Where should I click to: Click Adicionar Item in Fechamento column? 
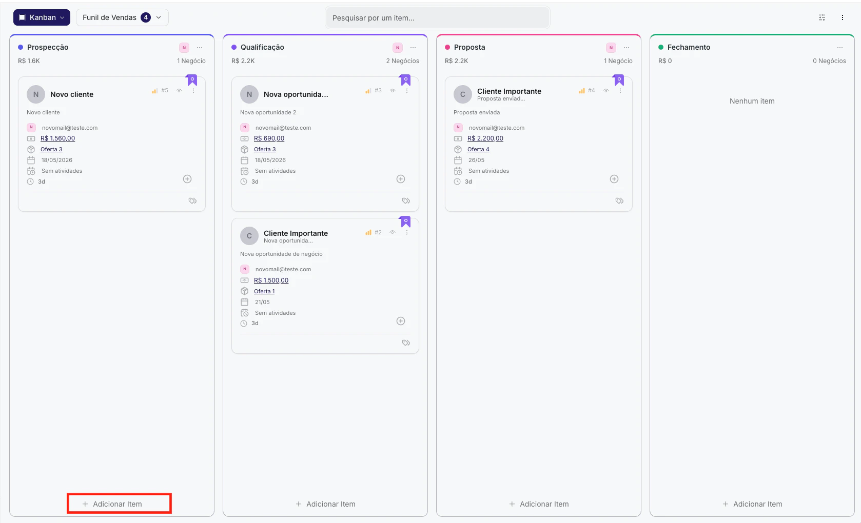753,504
